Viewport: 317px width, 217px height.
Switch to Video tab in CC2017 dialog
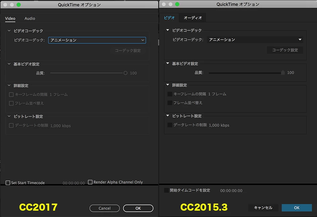click(x=10, y=18)
